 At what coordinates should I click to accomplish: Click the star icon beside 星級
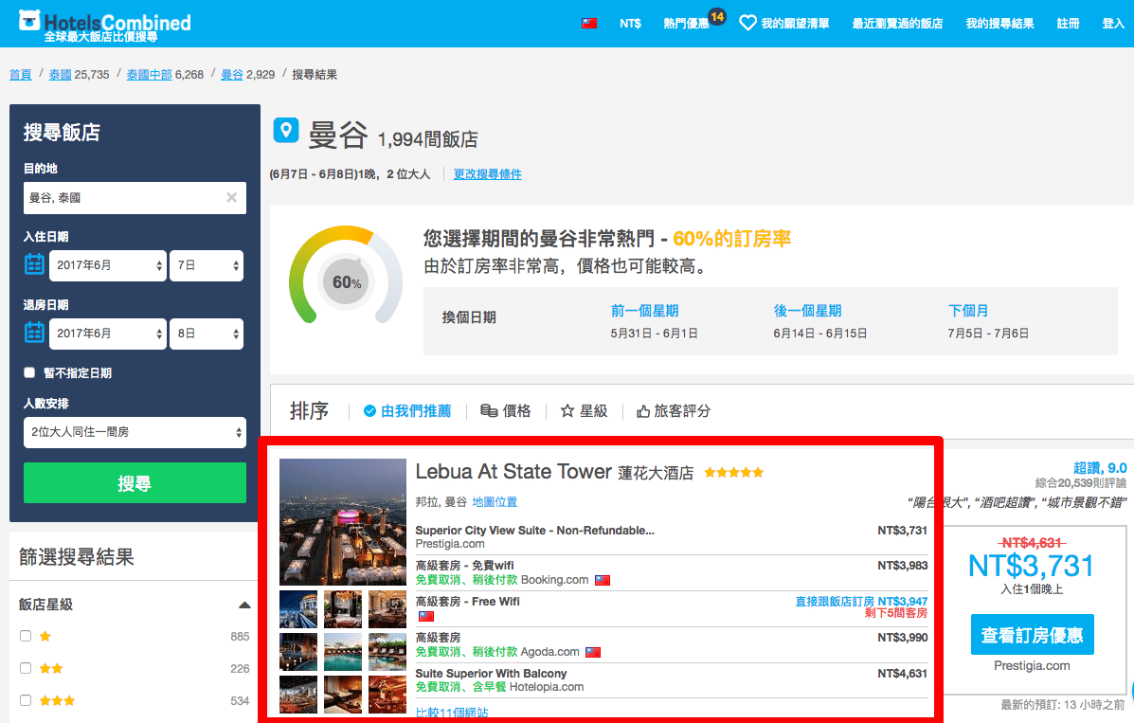point(567,411)
